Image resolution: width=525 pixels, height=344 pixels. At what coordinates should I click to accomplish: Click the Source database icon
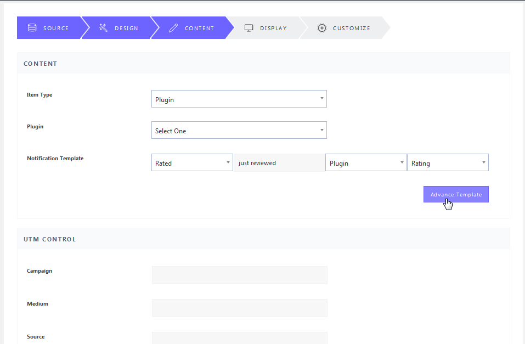tap(32, 28)
